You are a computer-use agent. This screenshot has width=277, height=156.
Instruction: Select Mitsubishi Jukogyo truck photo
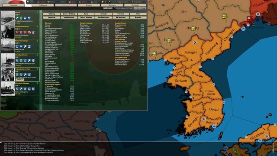[x=8, y=88]
